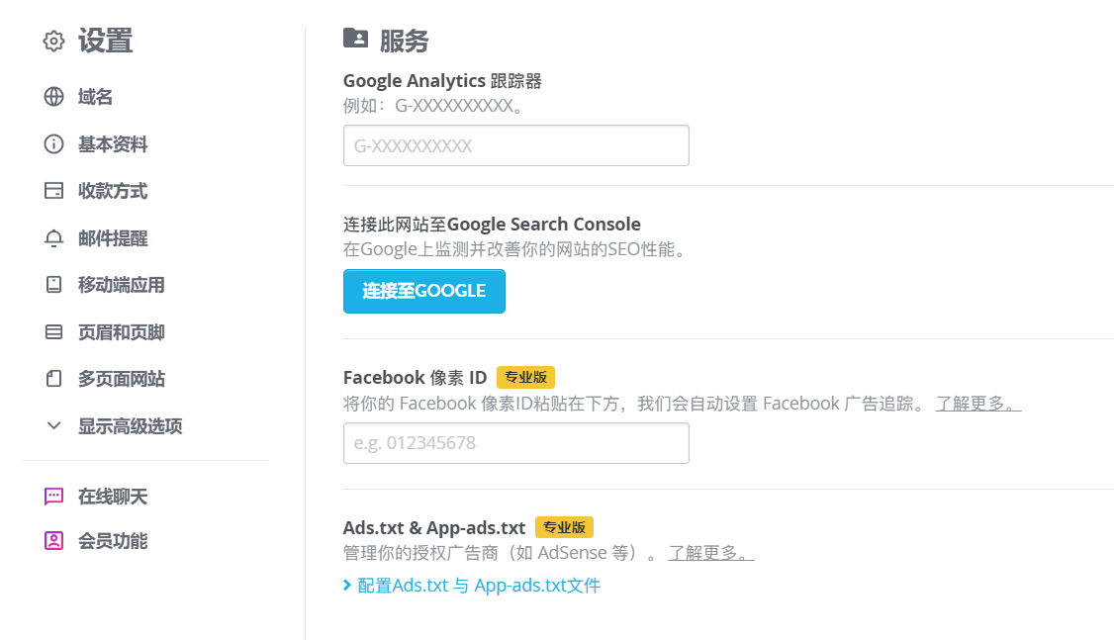Select 邮件提醒 in the sidebar
This screenshot has height=640, width=1114.
click(112, 238)
